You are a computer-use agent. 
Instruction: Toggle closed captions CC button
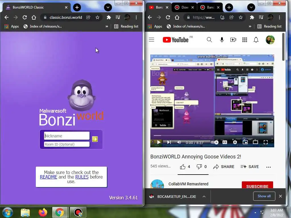point(225,142)
